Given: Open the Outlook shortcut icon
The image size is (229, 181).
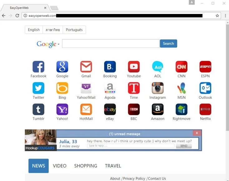Looking at the screenshot, I should click(x=205, y=88).
